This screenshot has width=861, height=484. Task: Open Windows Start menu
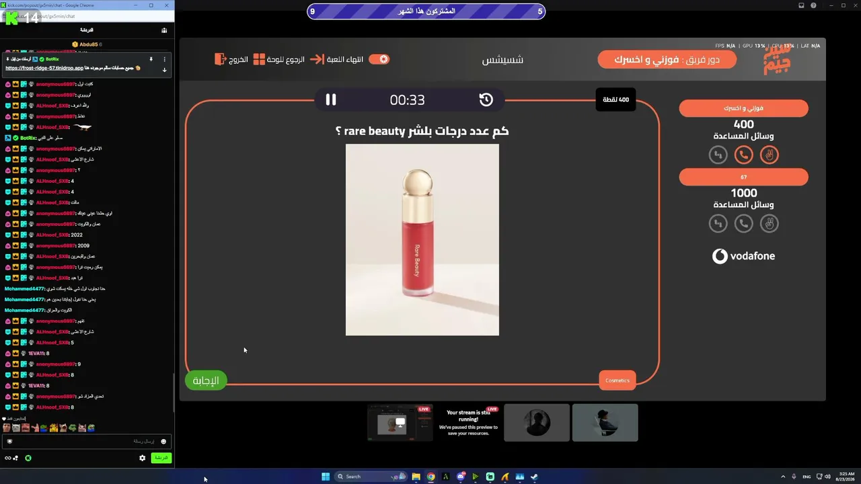(x=326, y=477)
